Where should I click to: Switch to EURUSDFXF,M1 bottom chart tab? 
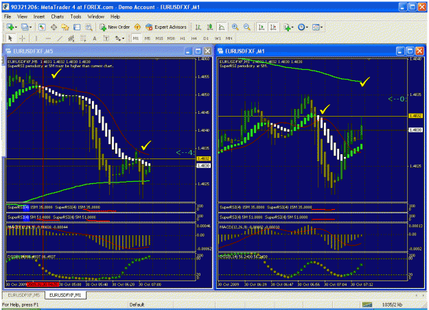click(65, 295)
